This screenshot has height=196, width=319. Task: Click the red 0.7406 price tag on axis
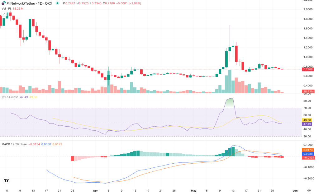tap(308, 69)
